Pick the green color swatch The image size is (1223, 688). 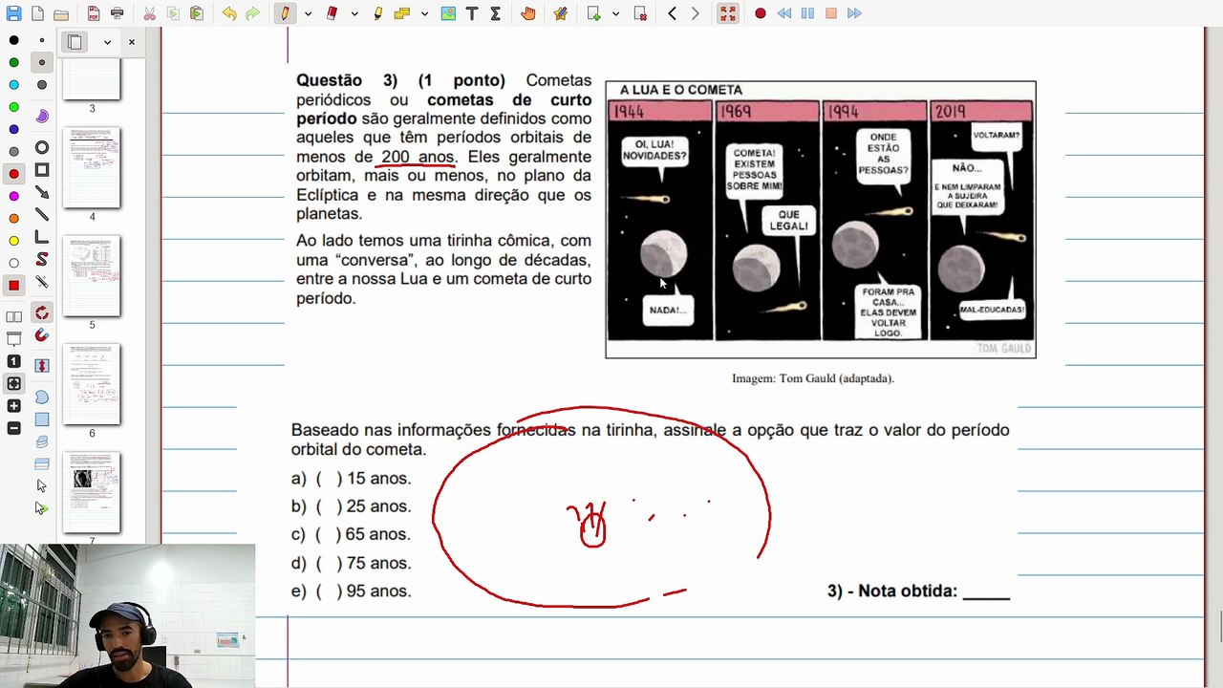pyautogui.click(x=13, y=62)
